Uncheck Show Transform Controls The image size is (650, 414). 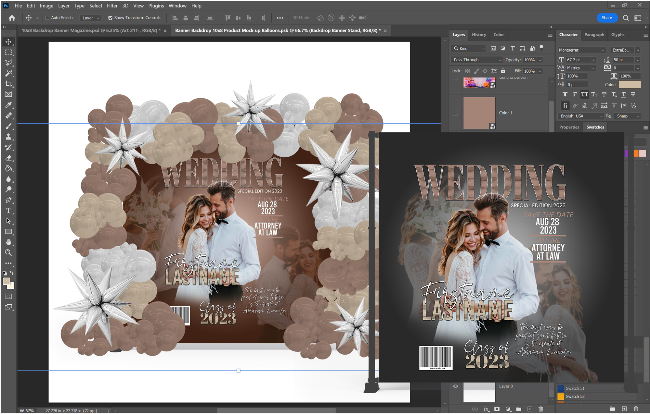point(110,18)
